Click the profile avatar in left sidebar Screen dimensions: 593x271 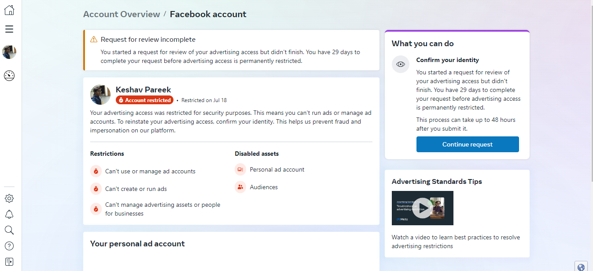pos(9,52)
